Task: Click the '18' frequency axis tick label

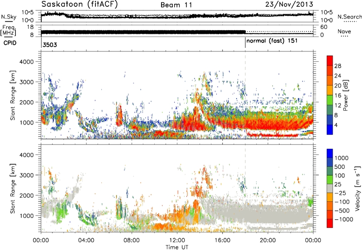Action: [30, 27]
